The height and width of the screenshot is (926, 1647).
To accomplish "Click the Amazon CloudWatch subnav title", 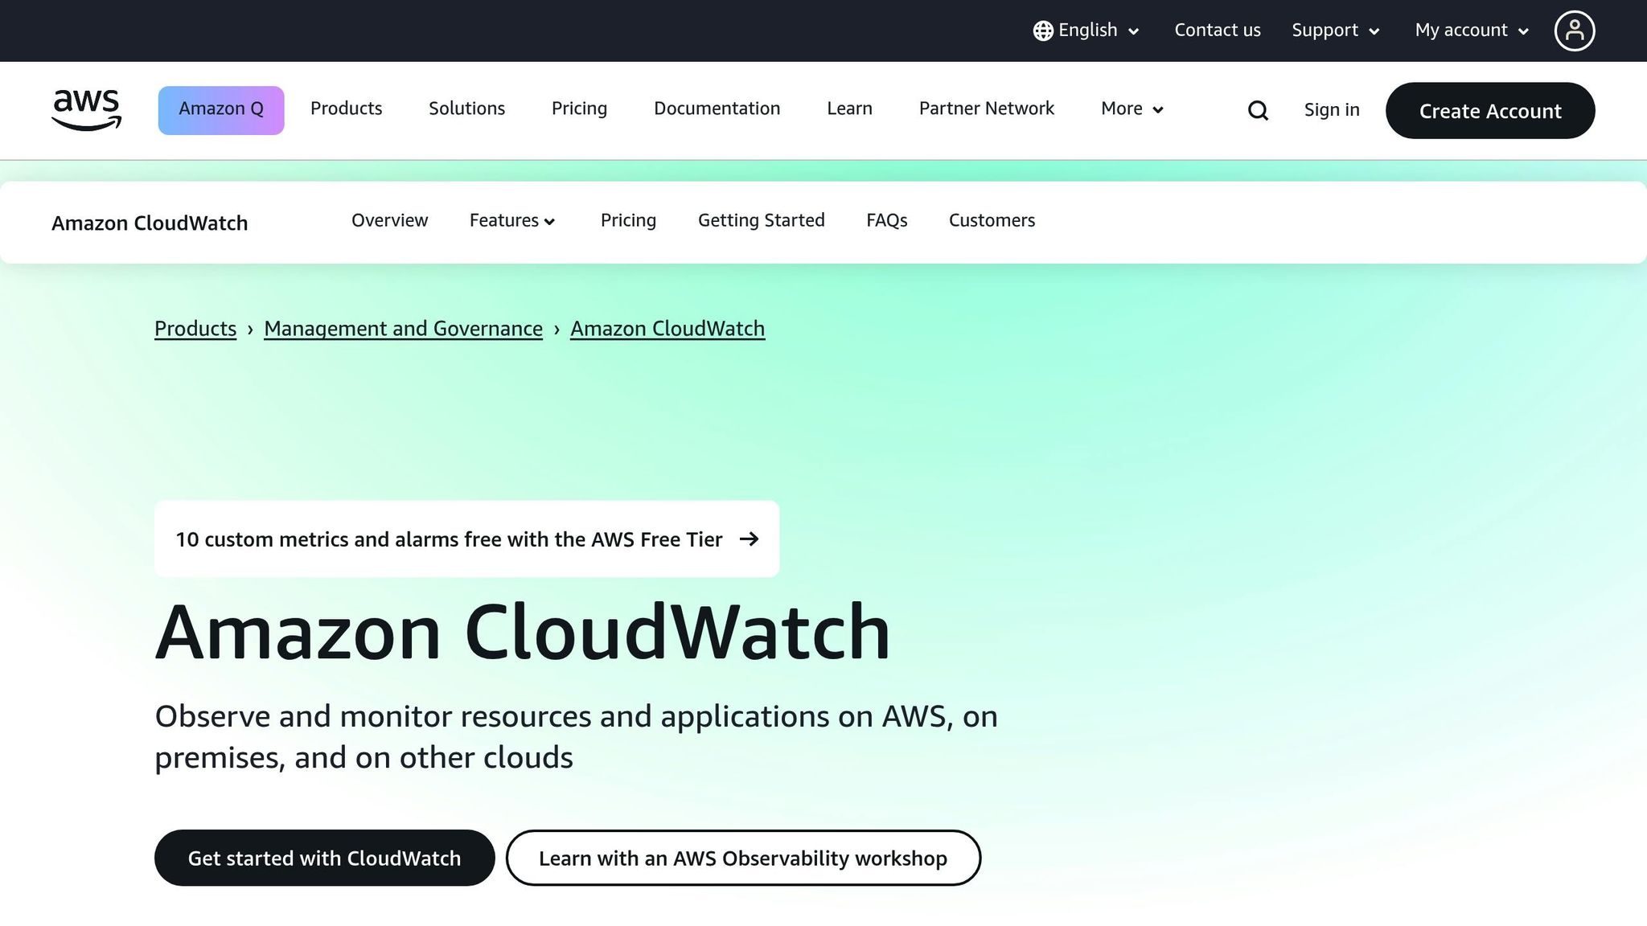I will coord(150,223).
